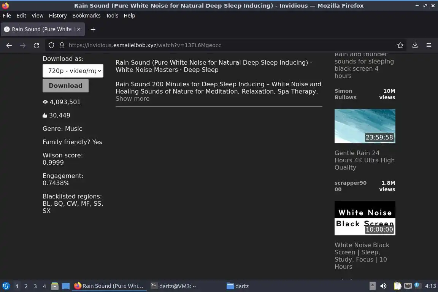Click the show desktop taskbar icon
Viewport: 438px width, 292px height.
click(66, 286)
